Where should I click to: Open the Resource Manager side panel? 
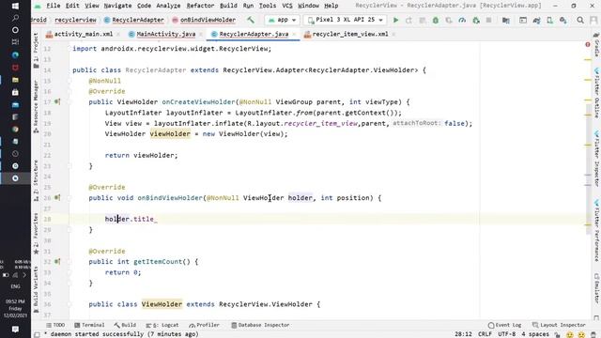coord(36,106)
